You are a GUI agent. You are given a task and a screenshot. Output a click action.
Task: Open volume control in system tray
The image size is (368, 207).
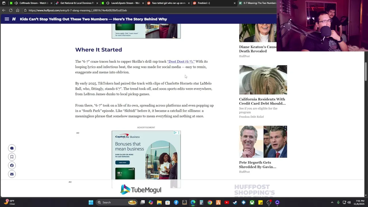pos(349,202)
